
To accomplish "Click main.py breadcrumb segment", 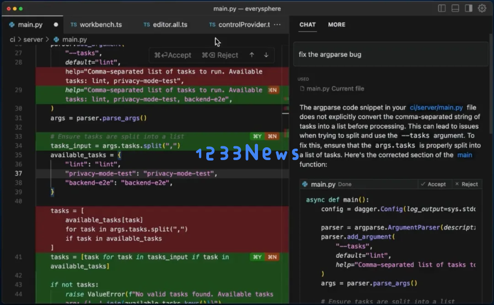I will coord(75,39).
